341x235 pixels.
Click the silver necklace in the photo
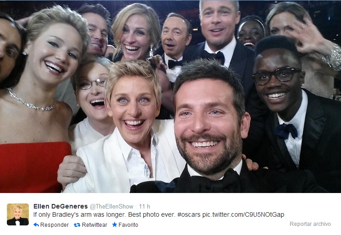(31, 101)
